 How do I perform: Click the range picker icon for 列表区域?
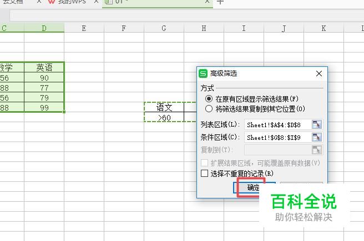point(317,125)
